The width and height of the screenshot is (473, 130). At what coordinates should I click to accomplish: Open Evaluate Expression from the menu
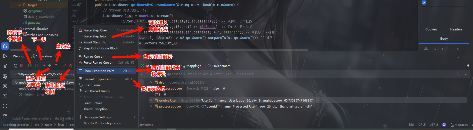coord(106,79)
